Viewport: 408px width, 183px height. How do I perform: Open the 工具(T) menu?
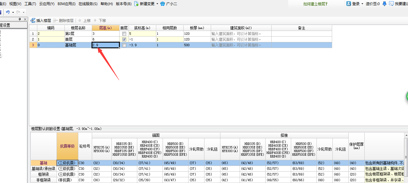tap(30, 4)
